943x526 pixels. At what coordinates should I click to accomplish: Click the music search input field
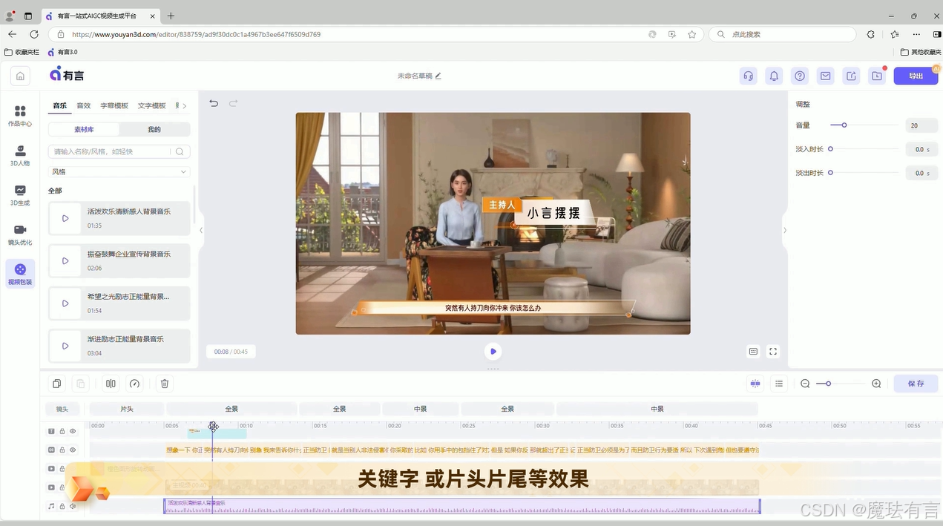click(x=111, y=151)
